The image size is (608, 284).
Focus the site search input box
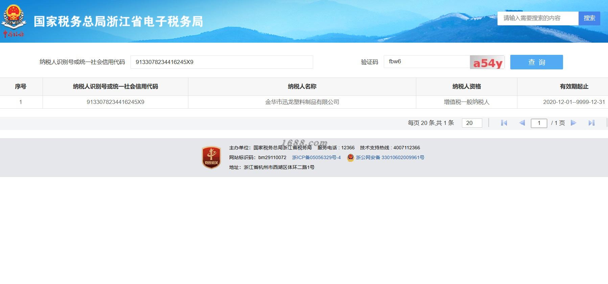pyautogui.click(x=538, y=18)
